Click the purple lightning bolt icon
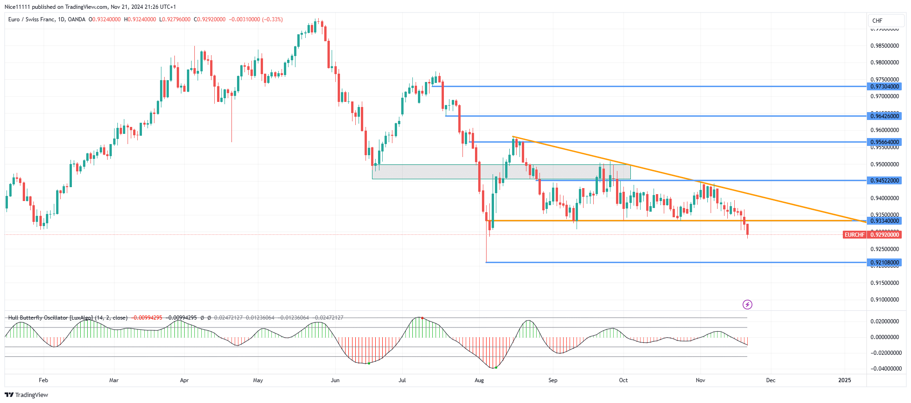 (747, 304)
